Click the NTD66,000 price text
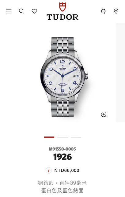 (x=67, y=170)
